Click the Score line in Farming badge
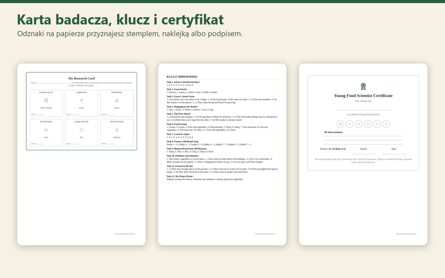The image size is (445, 278). [76, 115]
